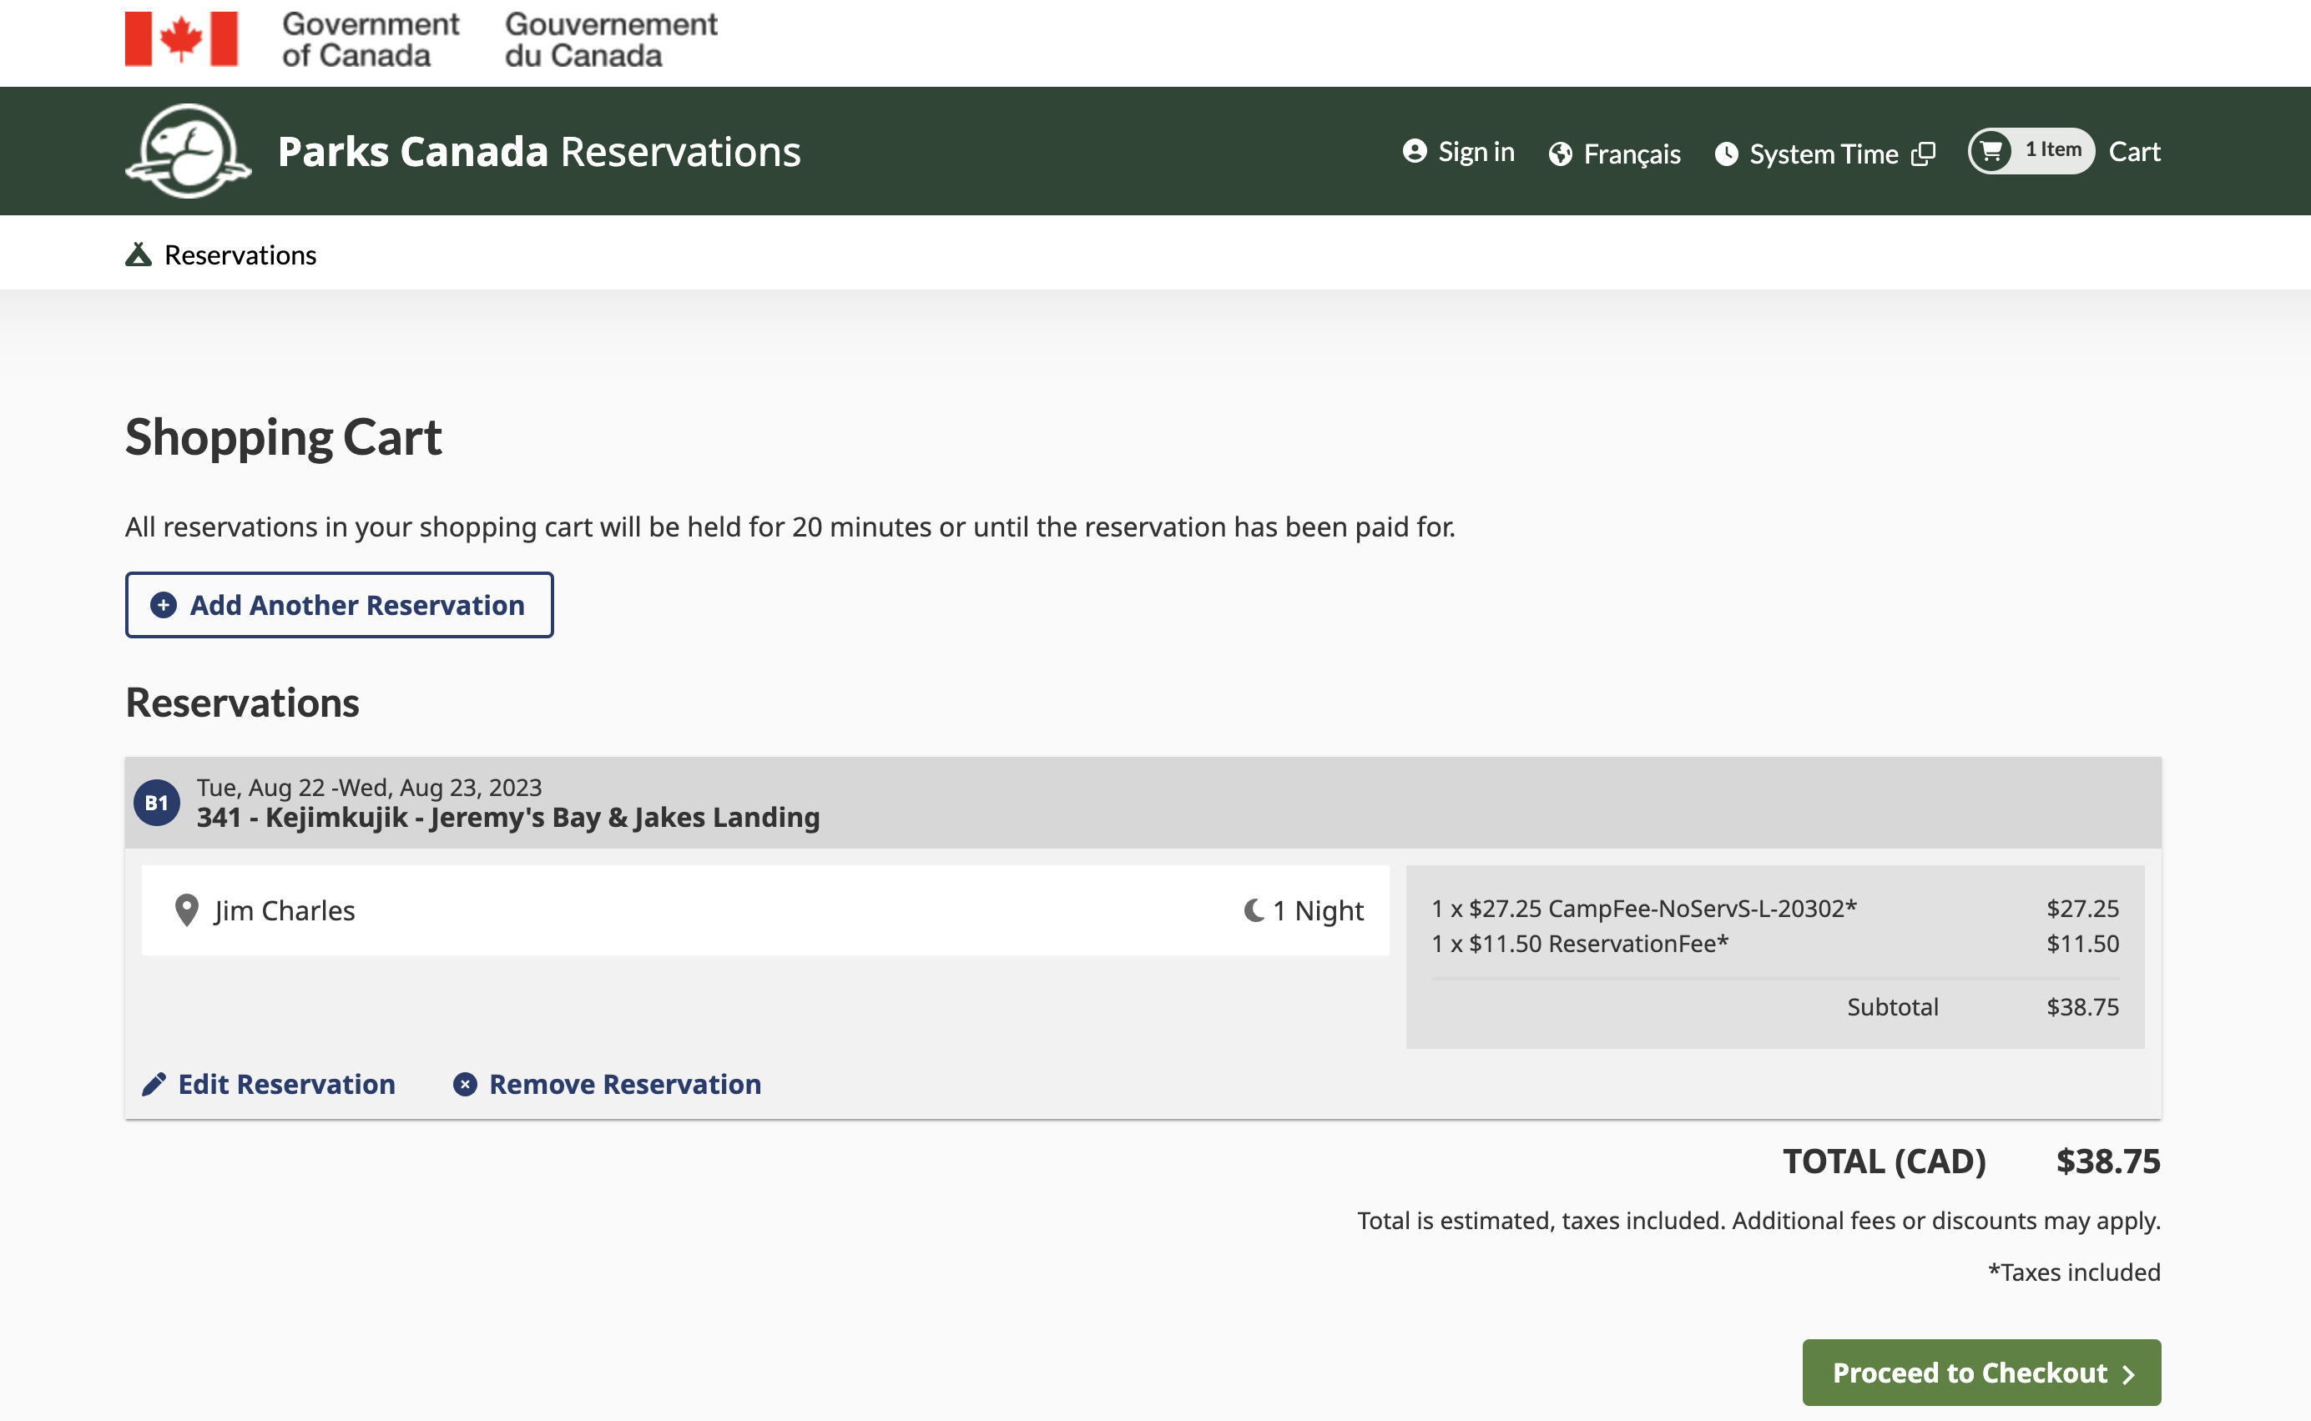Click the 20 minutes hold notice text

(790, 527)
